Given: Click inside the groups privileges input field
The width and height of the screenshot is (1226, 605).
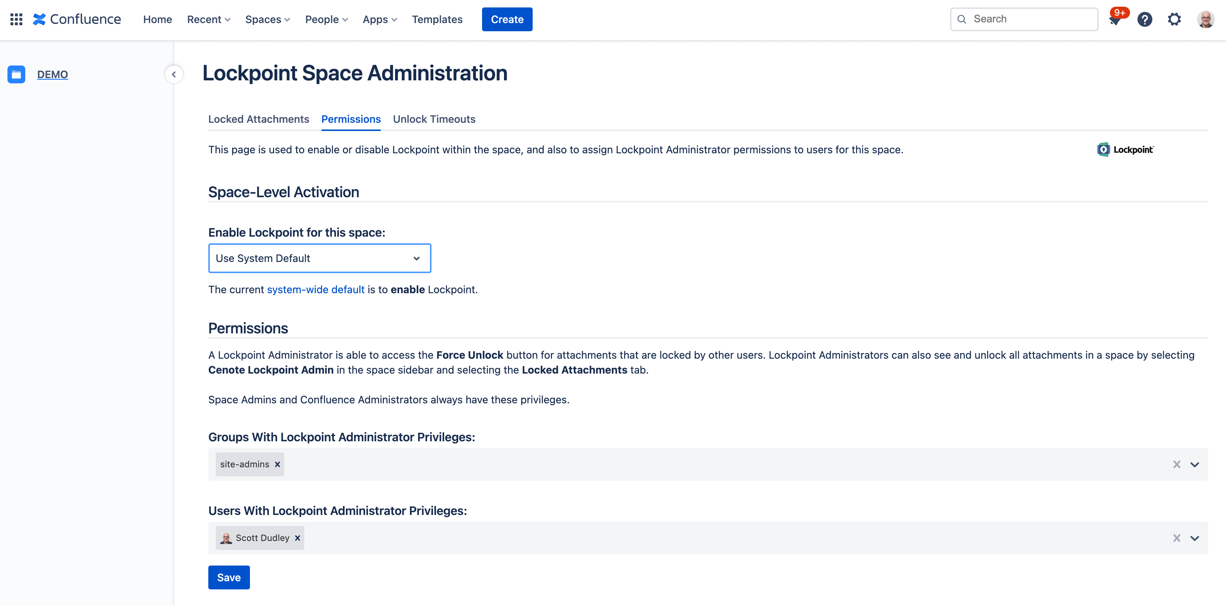Looking at the screenshot, I should tap(708, 464).
